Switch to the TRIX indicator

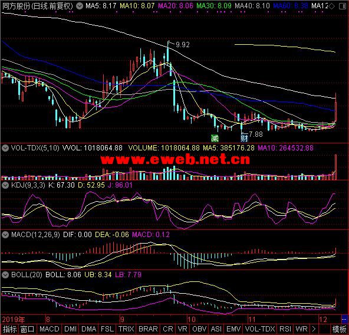tap(126, 329)
